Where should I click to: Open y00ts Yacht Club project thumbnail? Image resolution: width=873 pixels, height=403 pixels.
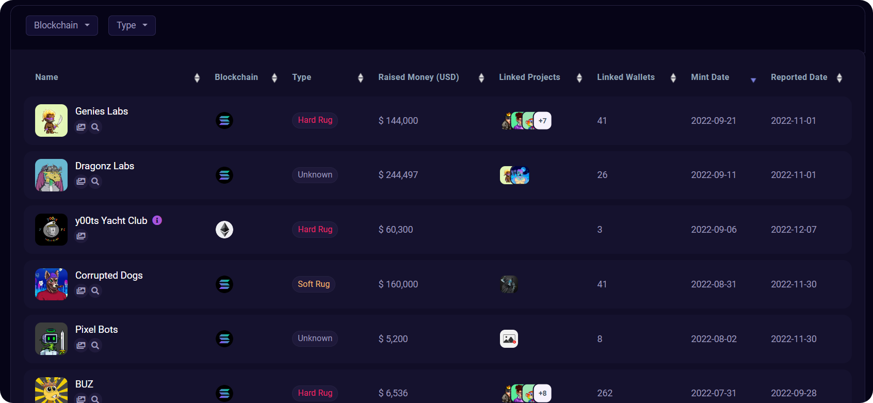click(51, 230)
